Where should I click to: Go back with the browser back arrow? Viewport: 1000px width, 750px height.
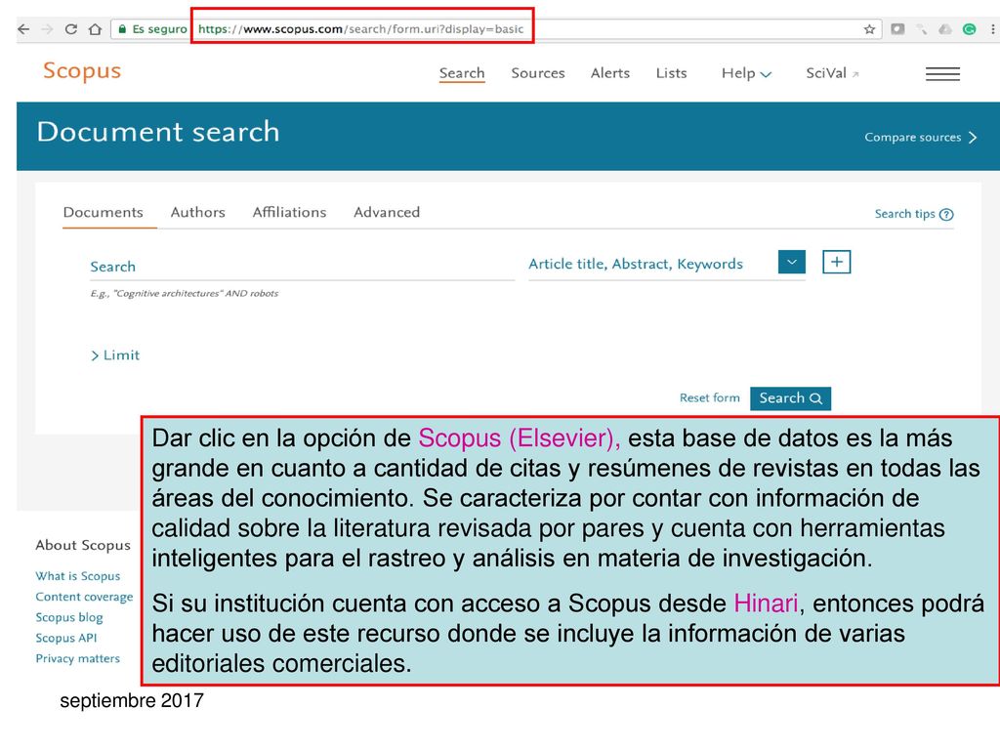23,29
